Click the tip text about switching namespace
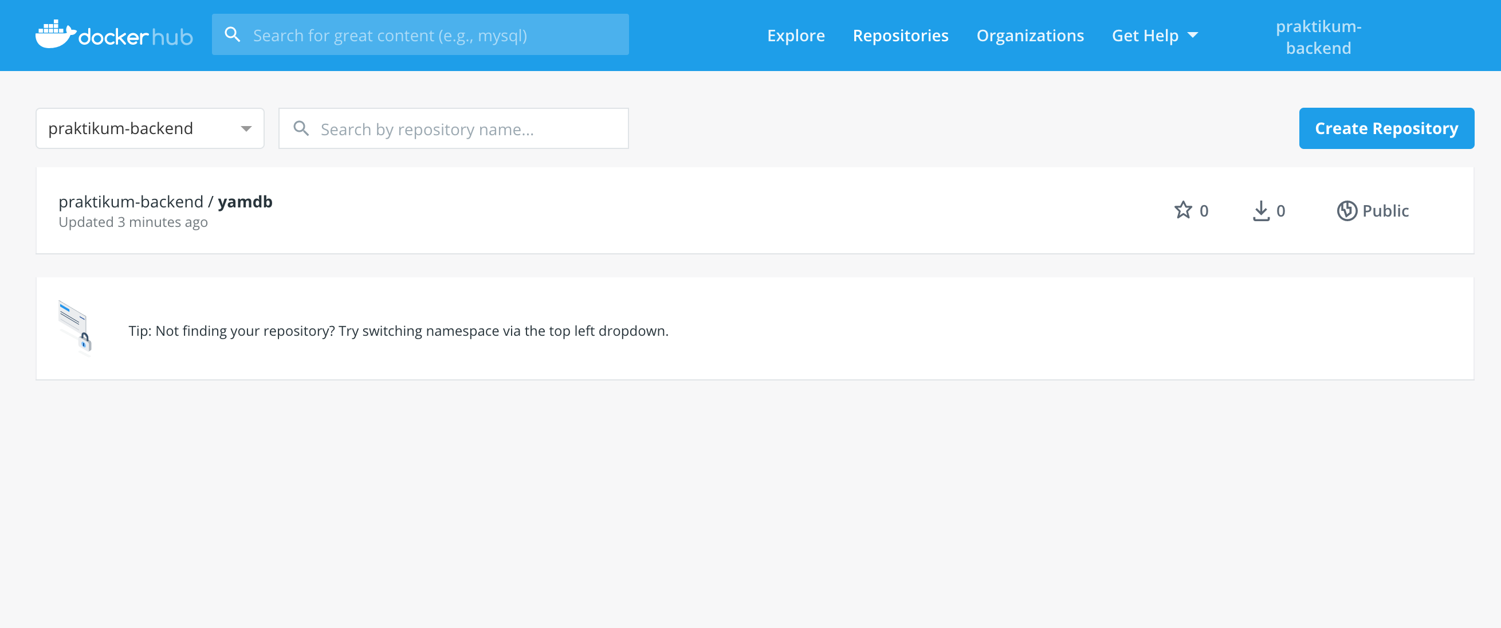 pos(399,331)
